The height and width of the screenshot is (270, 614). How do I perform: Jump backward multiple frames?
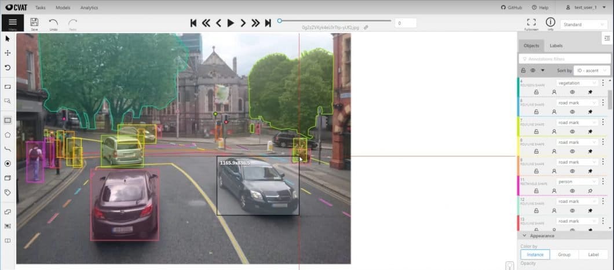tap(206, 23)
